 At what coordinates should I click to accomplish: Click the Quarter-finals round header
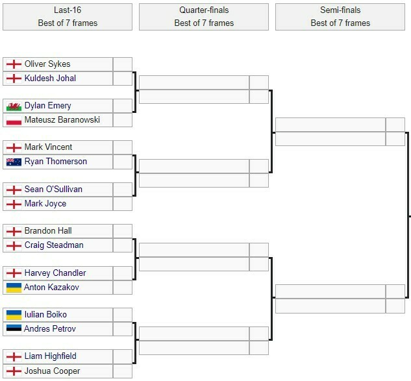coord(204,16)
